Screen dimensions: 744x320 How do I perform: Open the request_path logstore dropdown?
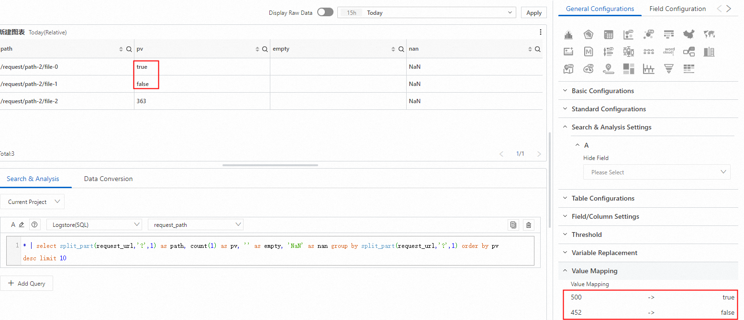point(196,224)
